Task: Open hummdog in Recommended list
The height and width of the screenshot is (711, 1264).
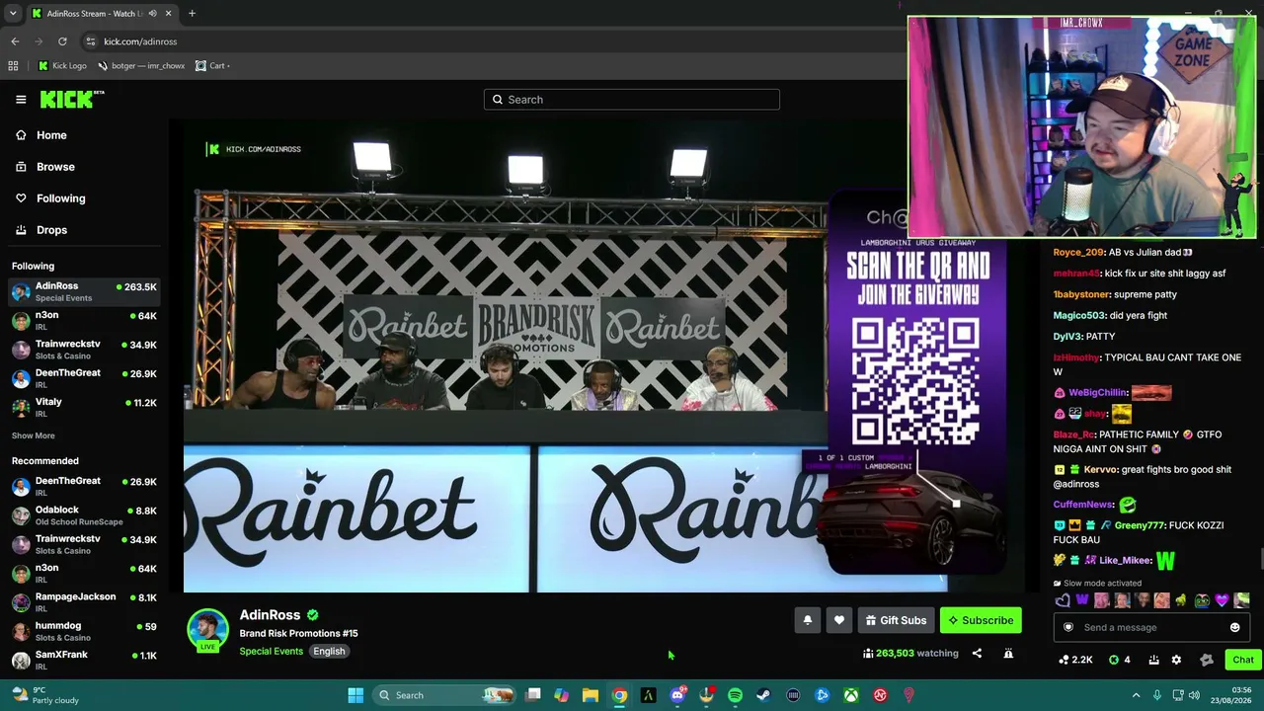Action: pos(84,631)
